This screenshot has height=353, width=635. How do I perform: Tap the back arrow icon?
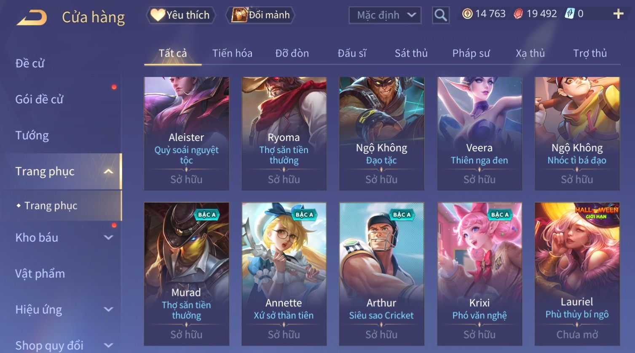point(32,17)
